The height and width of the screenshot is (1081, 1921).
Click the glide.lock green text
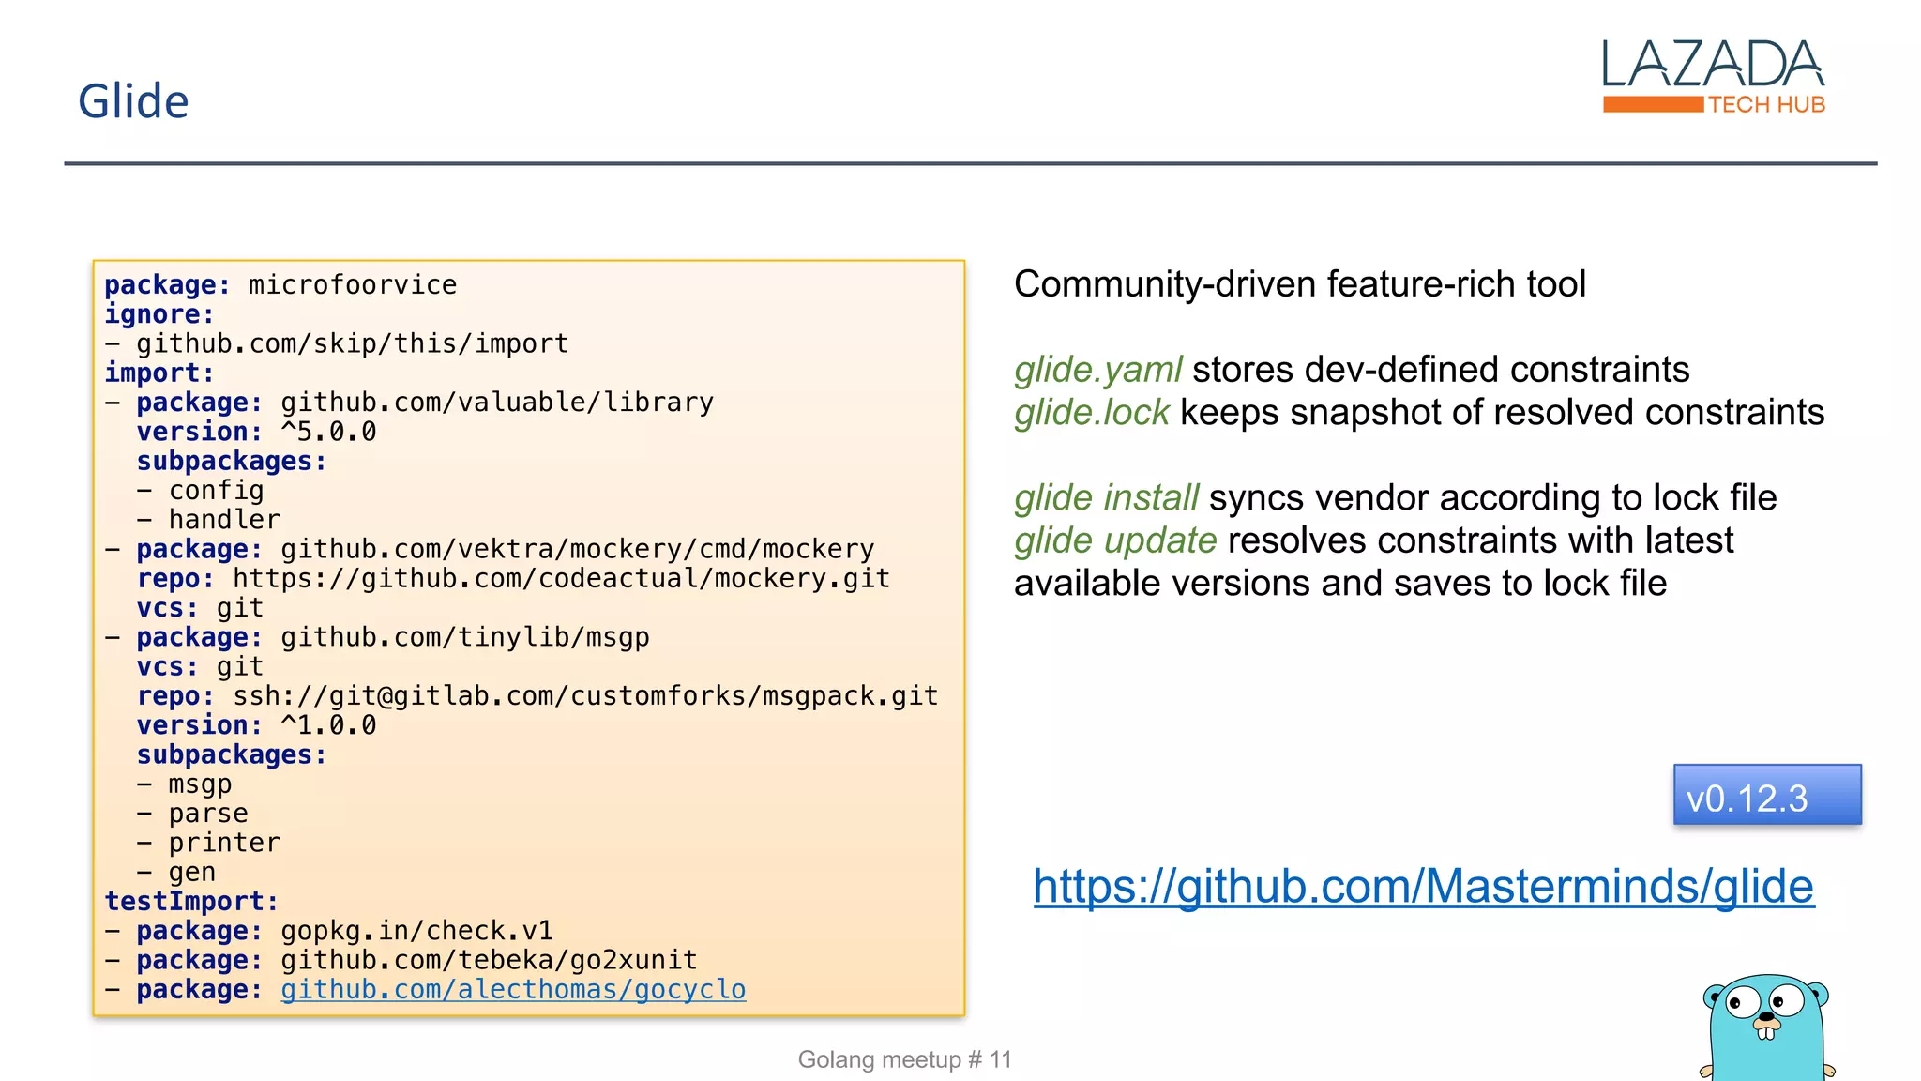tap(1091, 413)
